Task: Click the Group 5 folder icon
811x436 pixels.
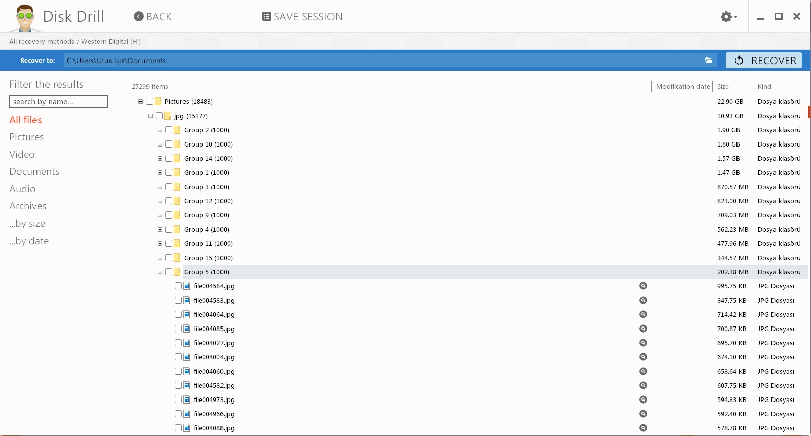Action: [177, 272]
